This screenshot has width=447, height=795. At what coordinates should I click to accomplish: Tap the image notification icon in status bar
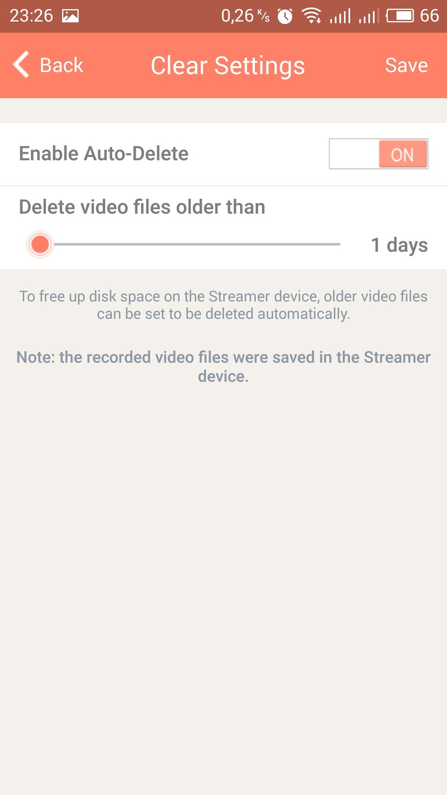[70, 16]
